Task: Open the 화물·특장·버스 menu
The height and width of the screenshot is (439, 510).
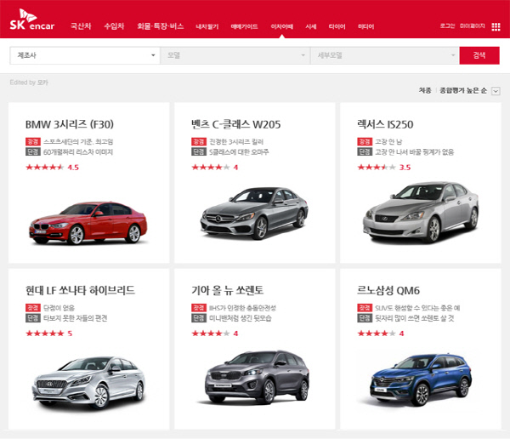Action: [x=161, y=26]
